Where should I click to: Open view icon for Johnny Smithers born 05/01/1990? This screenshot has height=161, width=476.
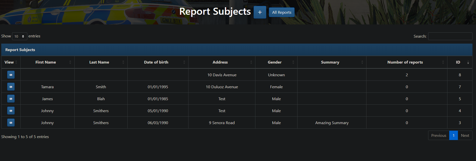[x=11, y=111]
